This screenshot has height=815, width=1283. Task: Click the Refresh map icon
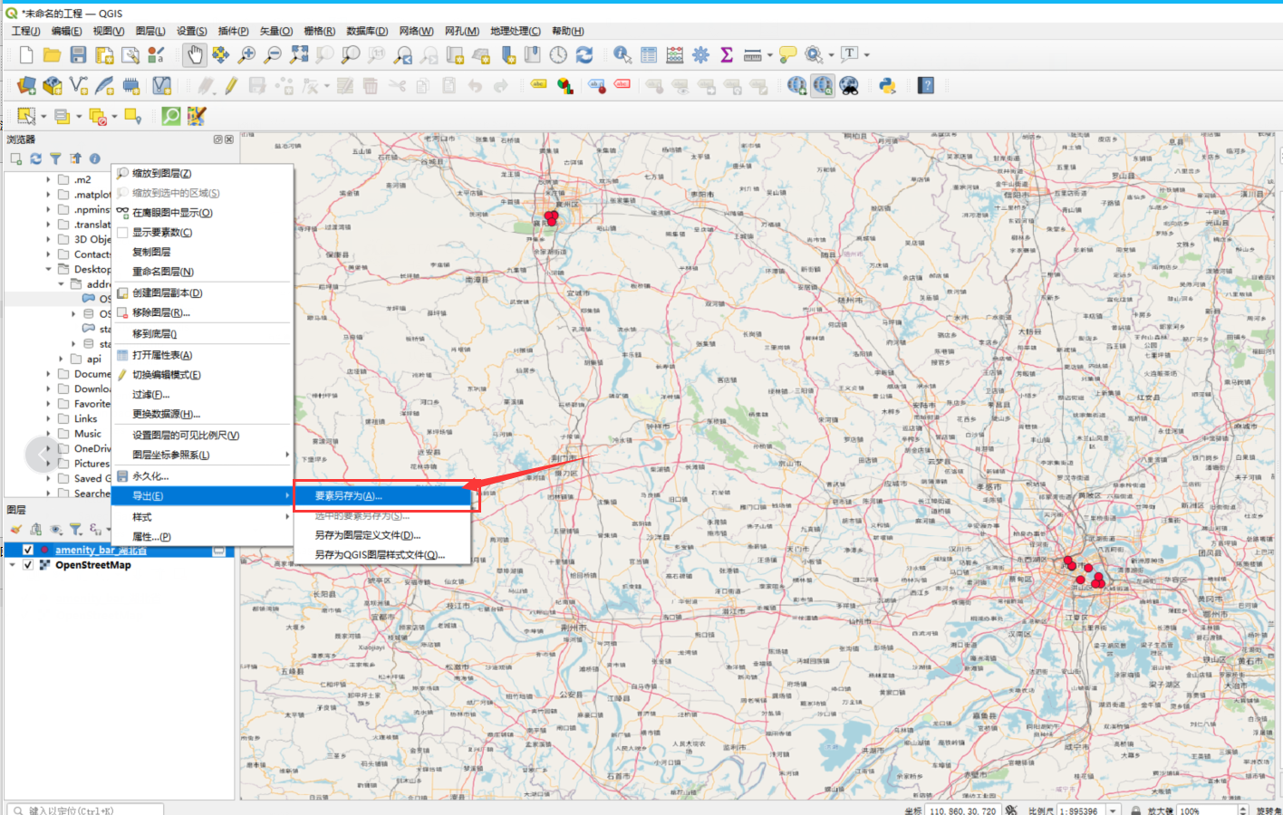pyautogui.click(x=584, y=55)
